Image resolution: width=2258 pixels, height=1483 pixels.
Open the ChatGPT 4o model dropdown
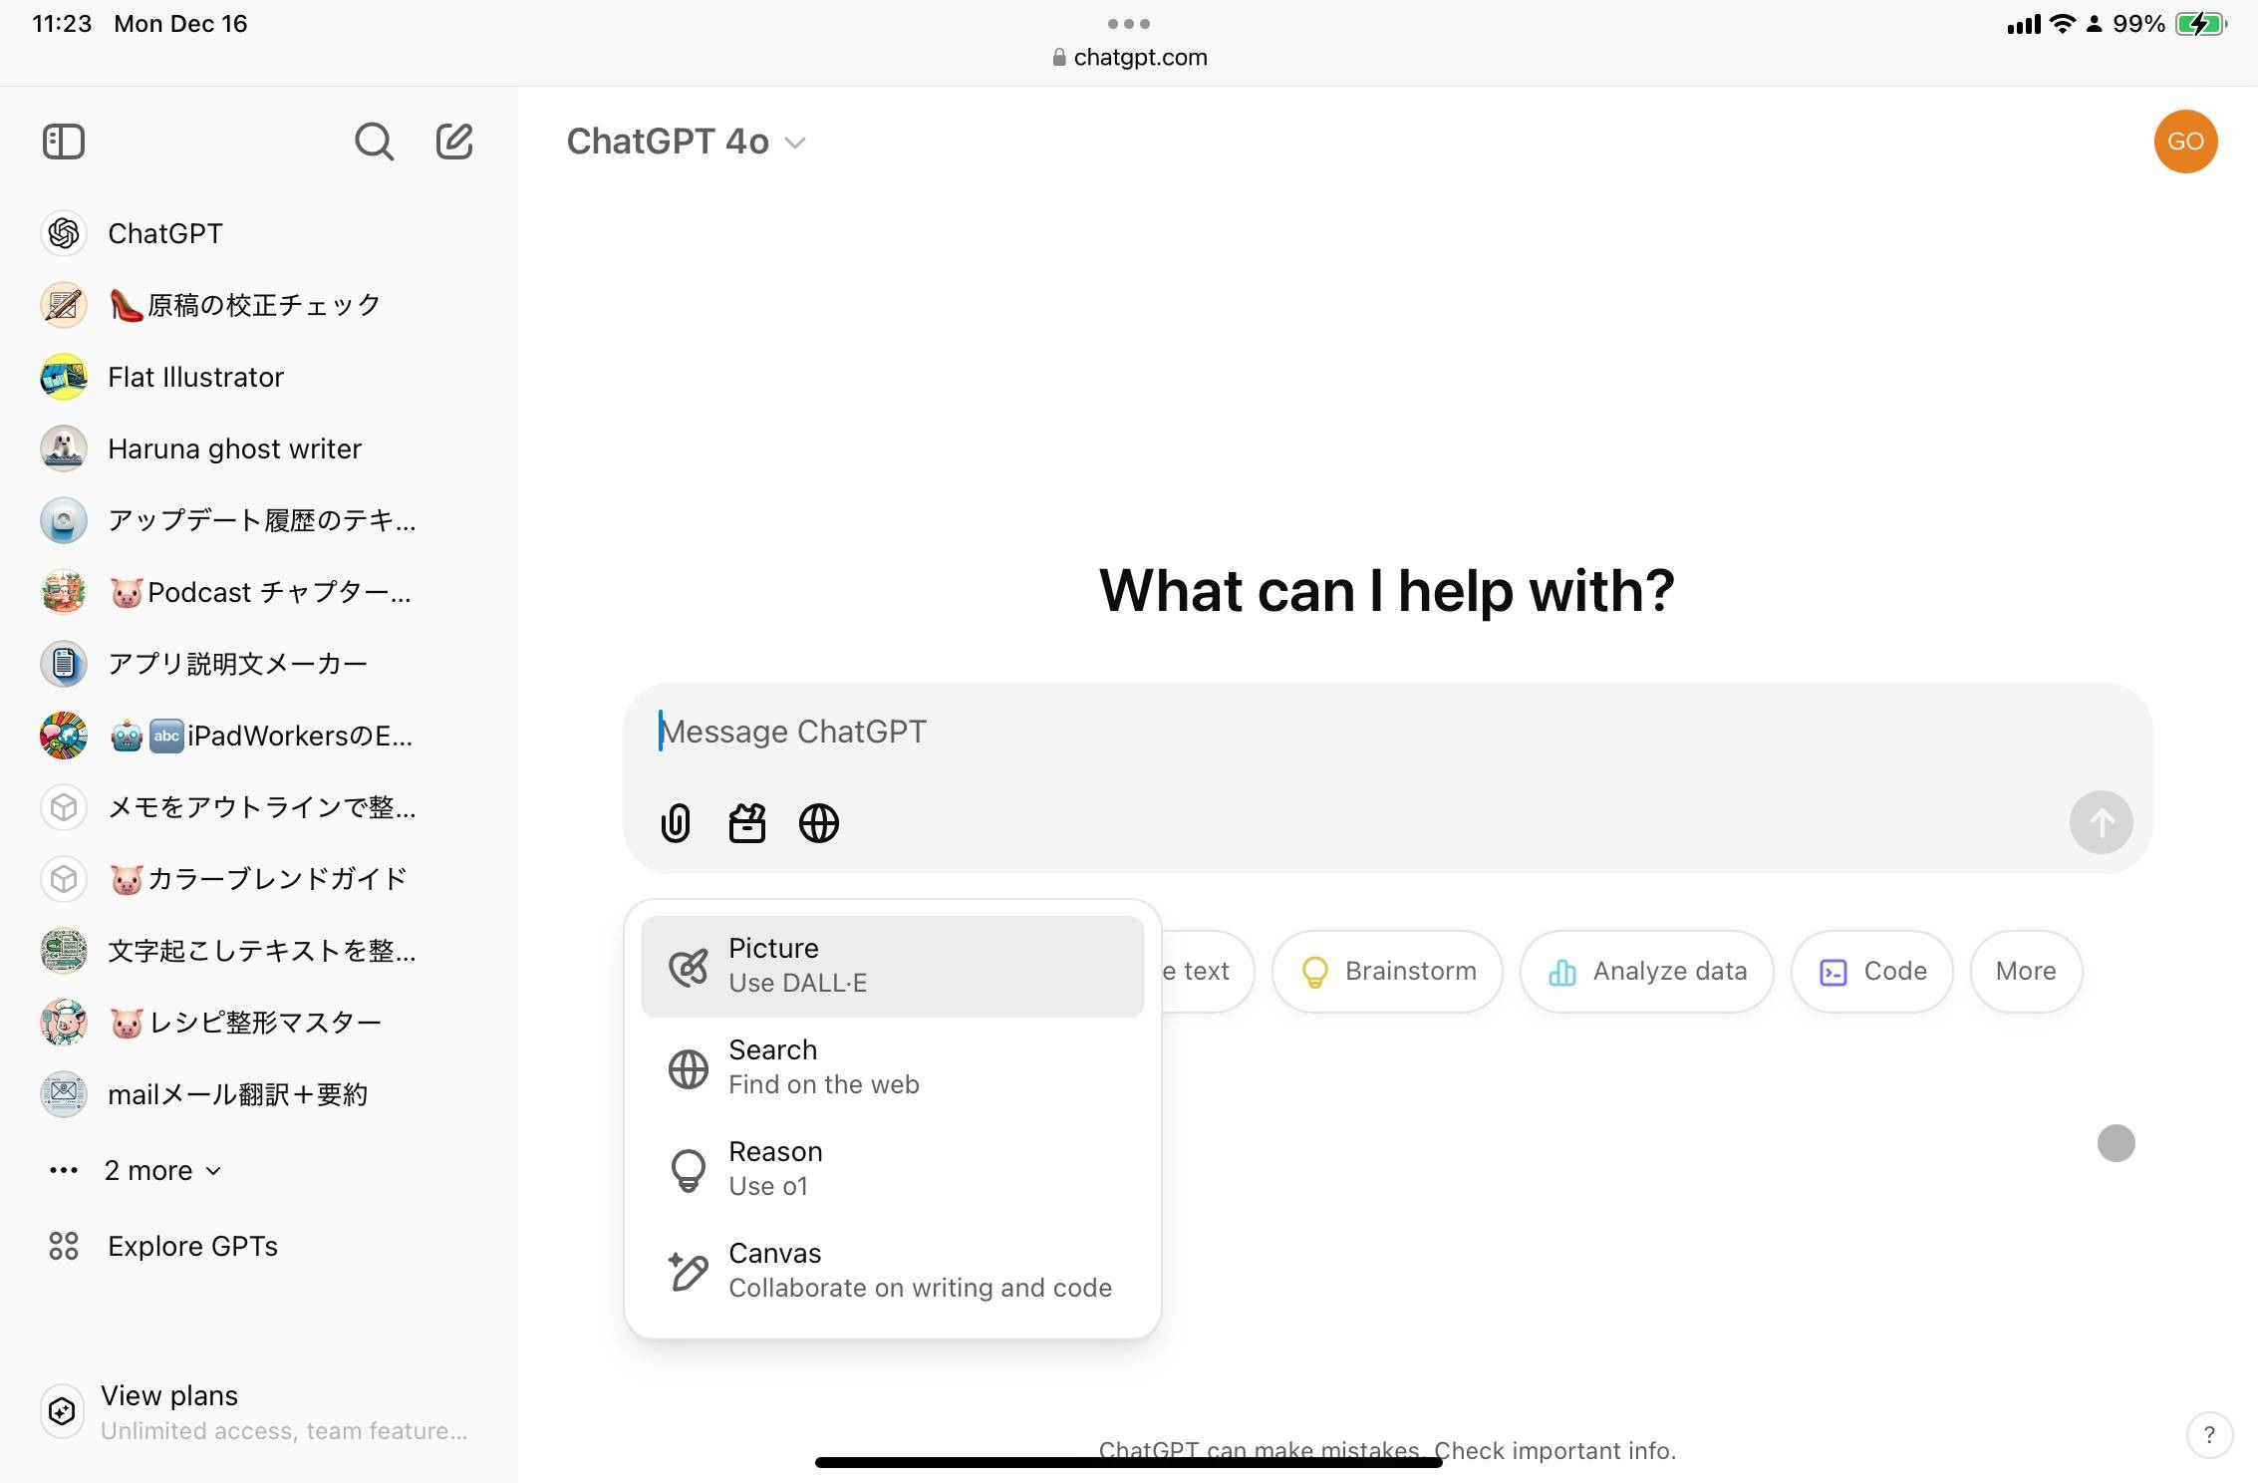pyautogui.click(x=686, y=142)
